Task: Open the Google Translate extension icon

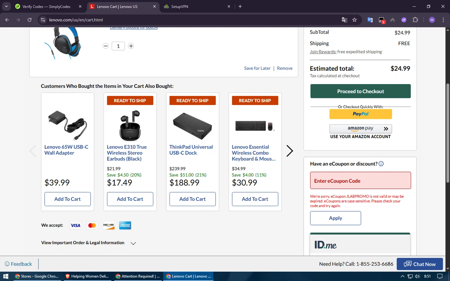Action: (370, 20)
